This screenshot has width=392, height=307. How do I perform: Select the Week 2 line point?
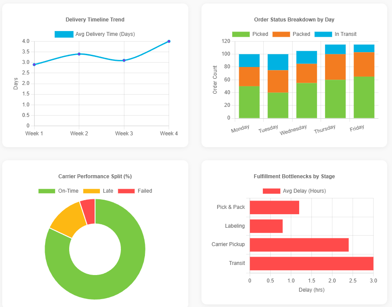[79, 54]
